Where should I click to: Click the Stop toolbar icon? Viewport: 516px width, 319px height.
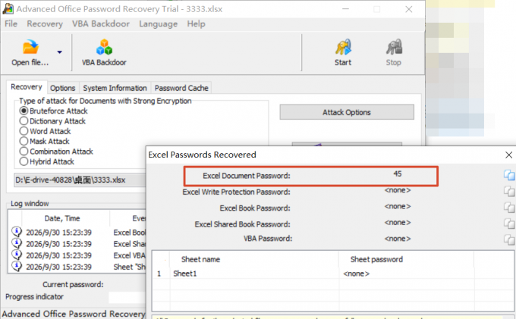(394, 47)
